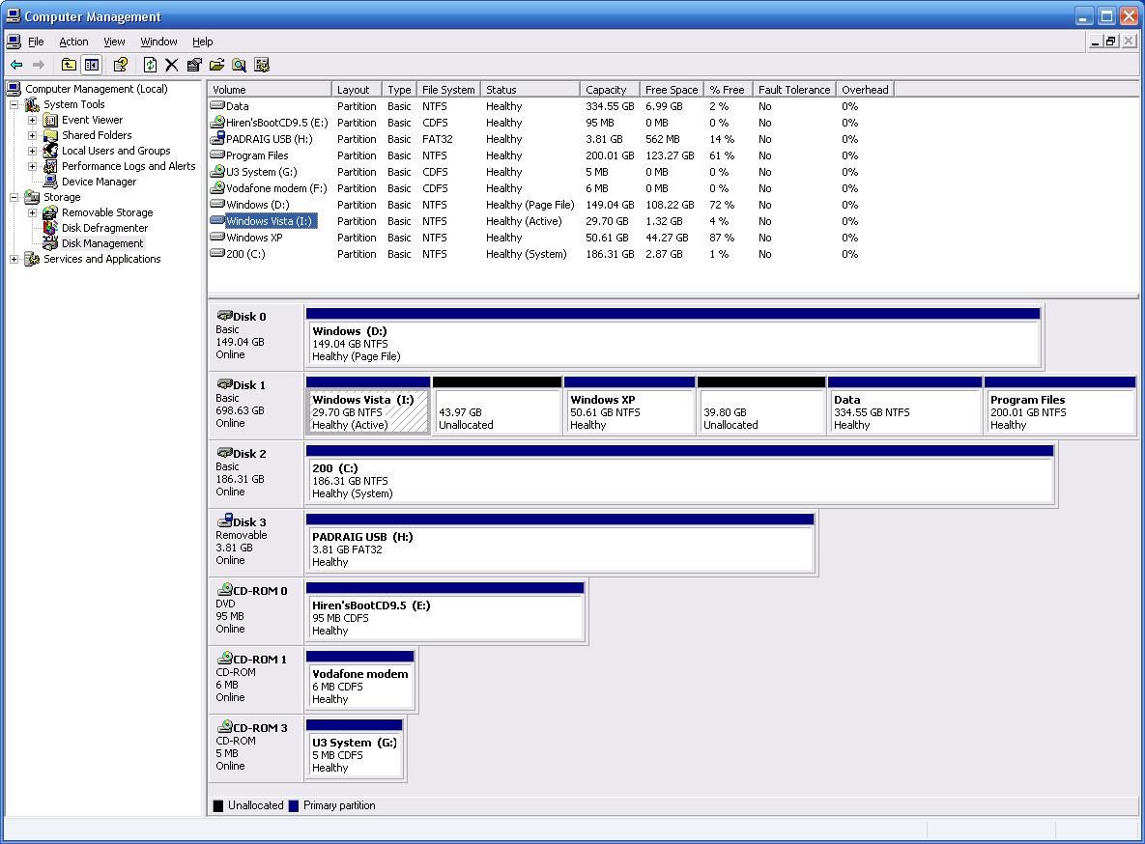This screenshot has width=1145, height=844.
Task: Click the Disk 1 label in graphical view
Action: pyautogui.click(x=249, y=385)
